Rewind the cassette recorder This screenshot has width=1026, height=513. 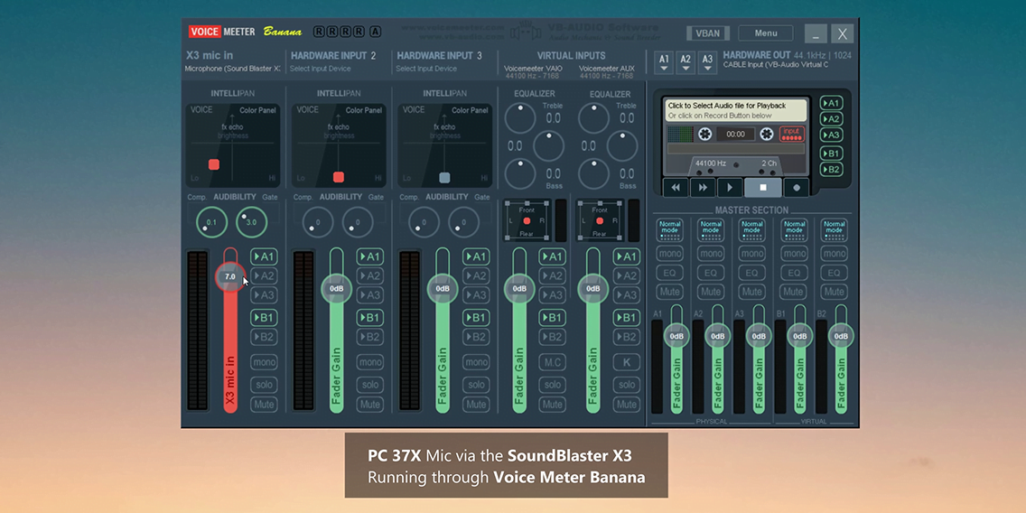point(676,187)
